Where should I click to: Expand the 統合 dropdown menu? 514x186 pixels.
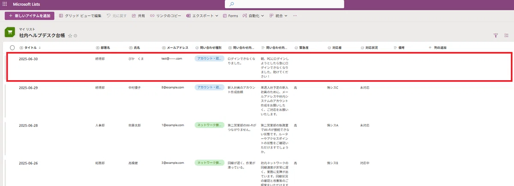click(279, 16)
